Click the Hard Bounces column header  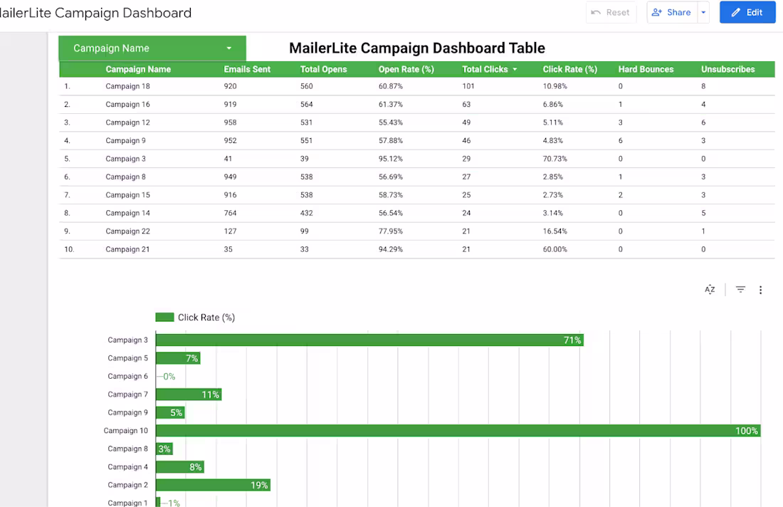click(x=646, y=69)
